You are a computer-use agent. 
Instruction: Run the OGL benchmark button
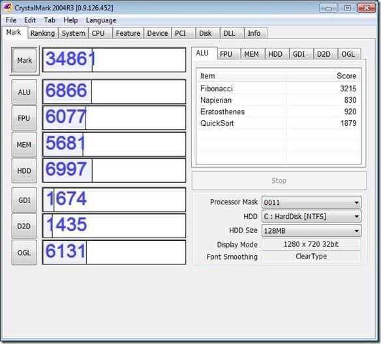pyautogui.click(x=24, y=253)
